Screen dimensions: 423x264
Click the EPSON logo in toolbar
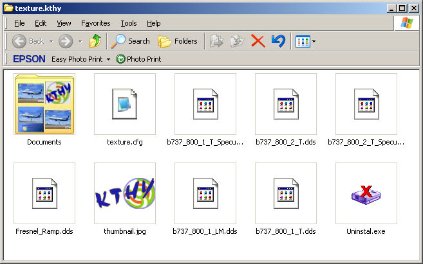(x=29, y=59)
